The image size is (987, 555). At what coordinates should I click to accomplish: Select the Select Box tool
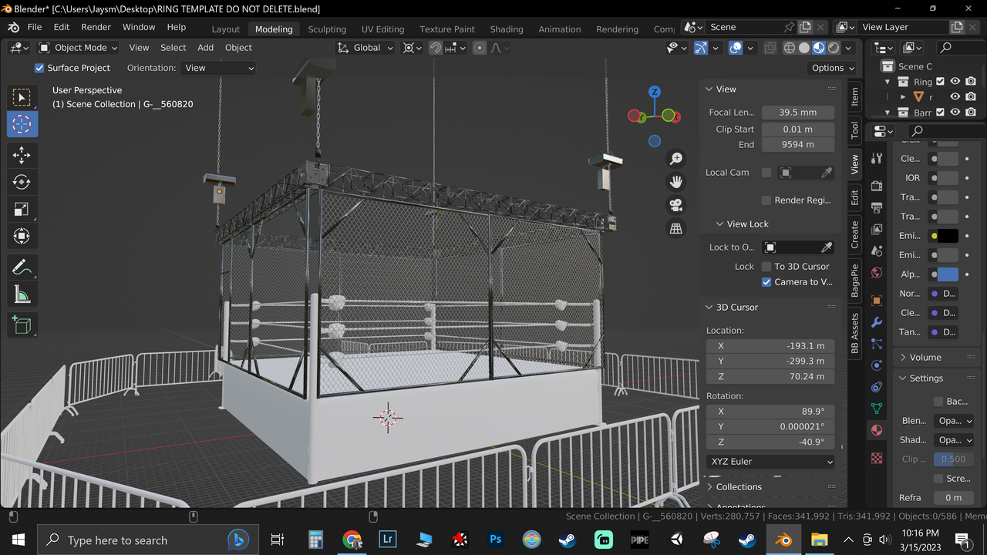click(22, 97)
